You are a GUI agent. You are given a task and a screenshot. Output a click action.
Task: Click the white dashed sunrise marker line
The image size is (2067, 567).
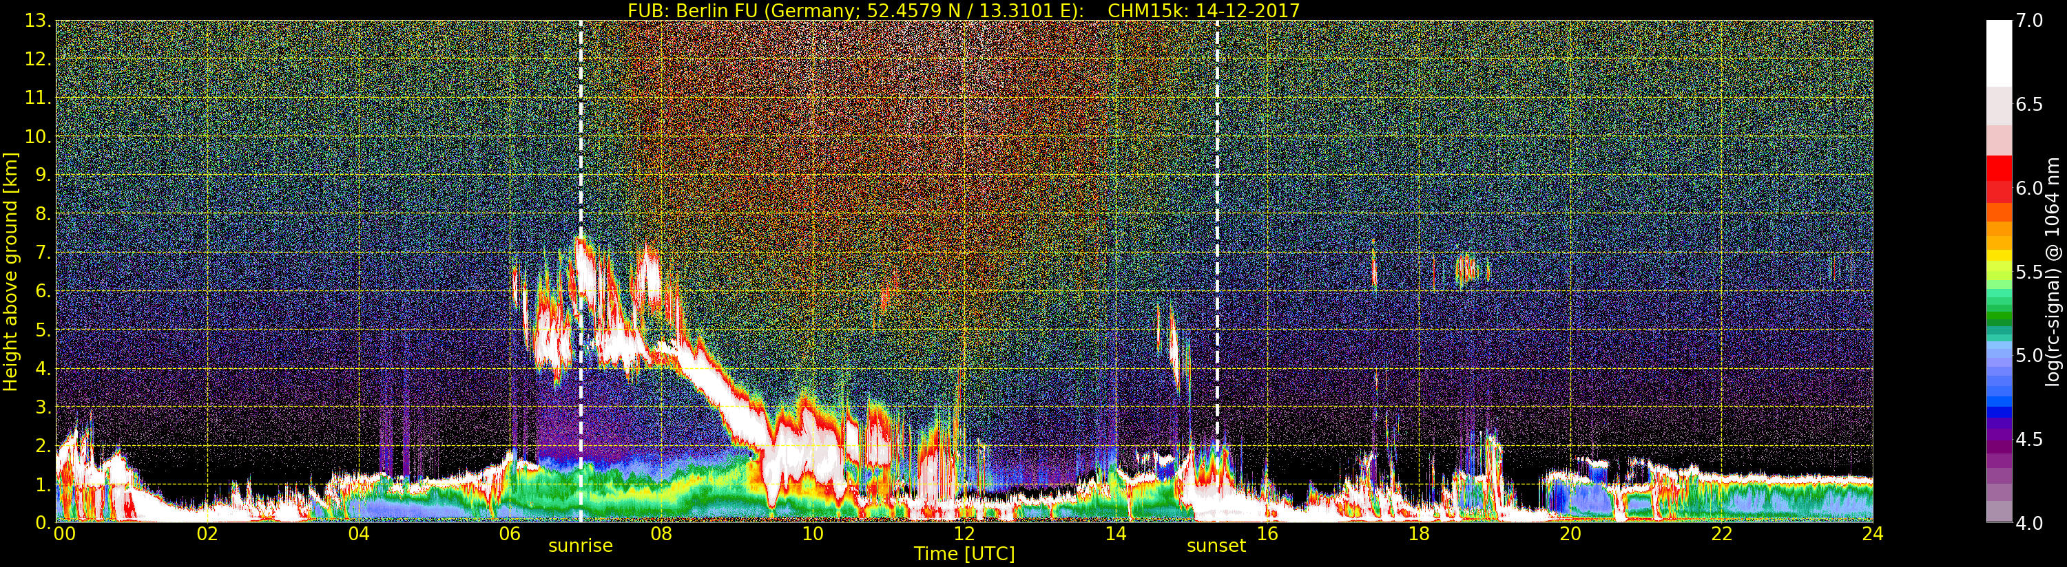pos(580,271)
